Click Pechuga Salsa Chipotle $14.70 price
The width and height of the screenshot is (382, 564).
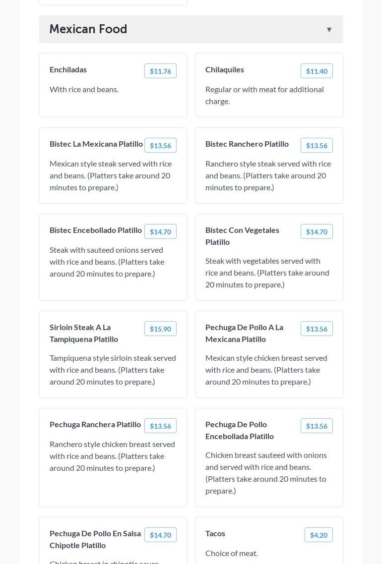160,535
